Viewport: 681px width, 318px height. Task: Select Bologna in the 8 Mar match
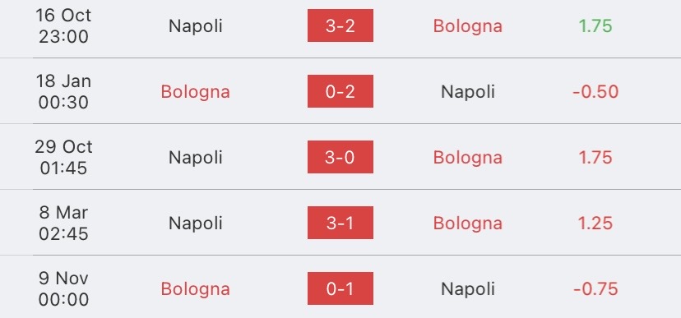468,224
